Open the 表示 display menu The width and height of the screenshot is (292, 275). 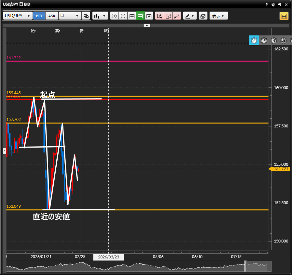pos(218,16)
